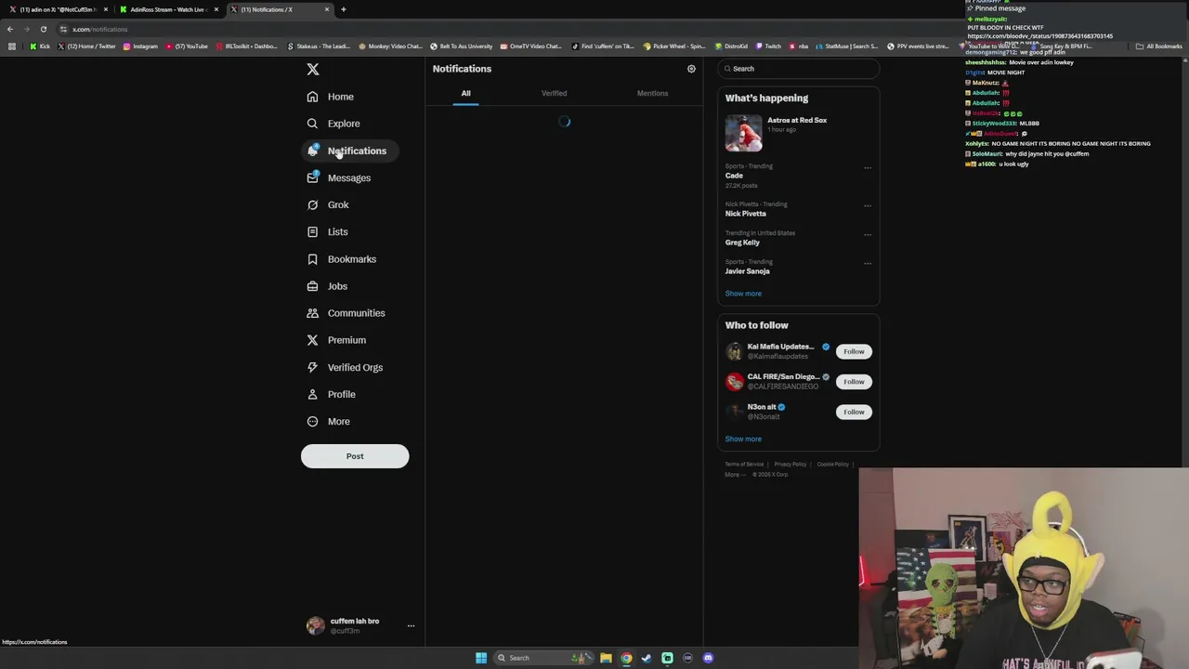Open Grok from the sidebar

click(x=328, y=204)
